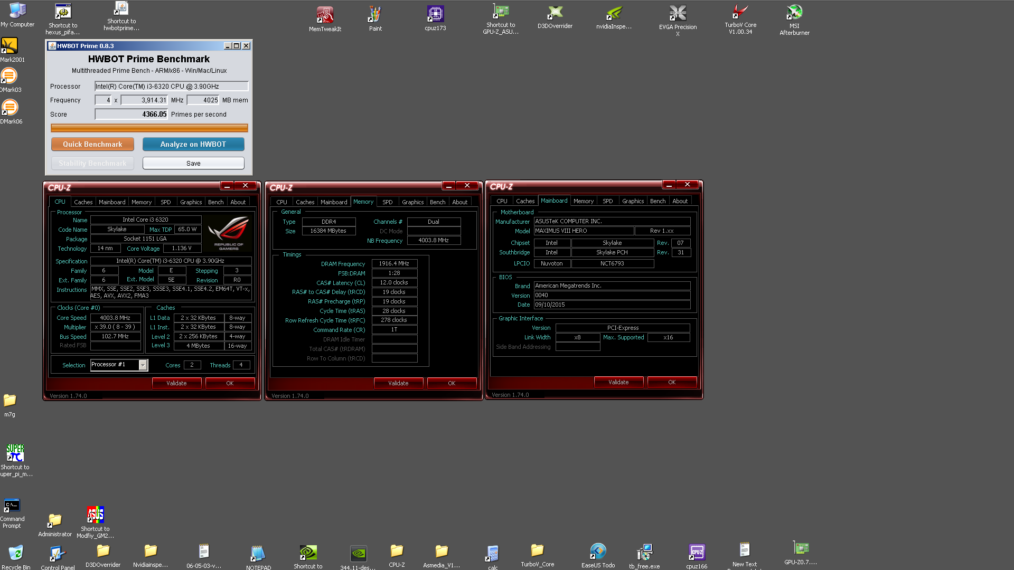This screenshot has height=570, width=1014.
Task: Open the cpuz173 desktop icon
Action: tap(435, 18)
